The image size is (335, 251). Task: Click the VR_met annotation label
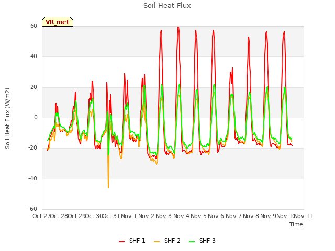tap(58, 22)
